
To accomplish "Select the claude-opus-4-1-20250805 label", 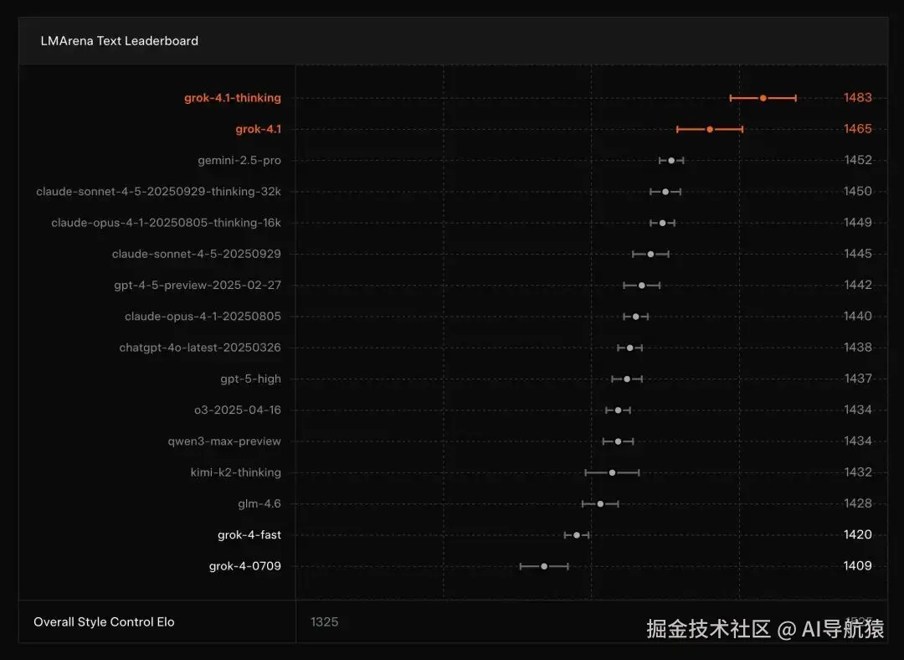I will tap(203, 316).
